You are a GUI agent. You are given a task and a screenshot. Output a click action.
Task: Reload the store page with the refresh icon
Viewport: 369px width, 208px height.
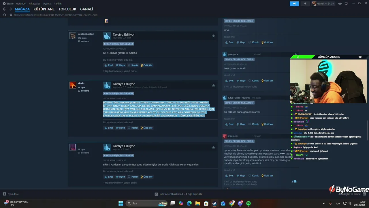point(5,15)
